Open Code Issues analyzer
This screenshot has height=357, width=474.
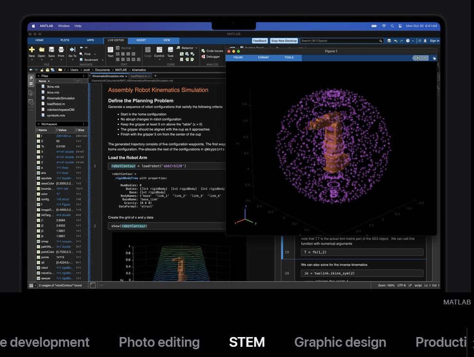(x=214, y=51)
